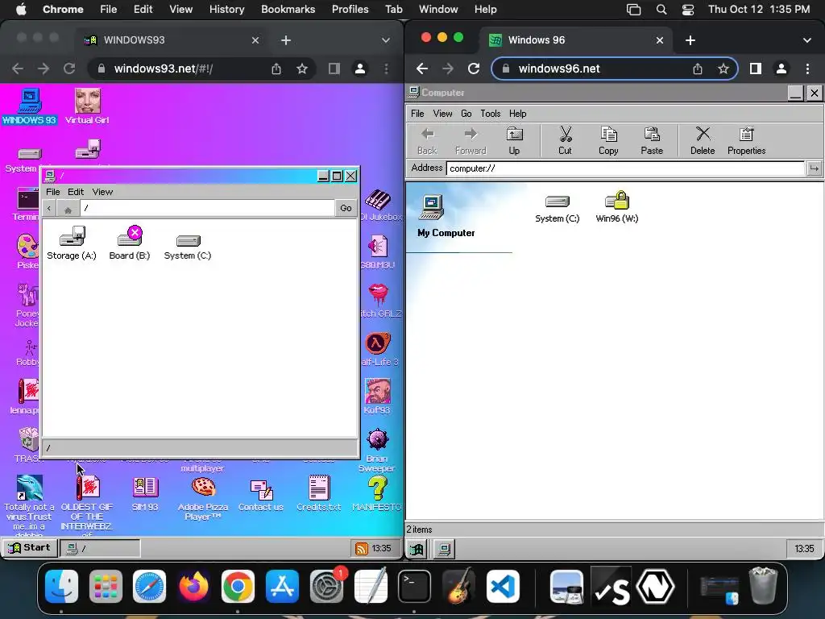
Task: Expand tab search chevron in Windows 96 window
Action: pos(807,40)
